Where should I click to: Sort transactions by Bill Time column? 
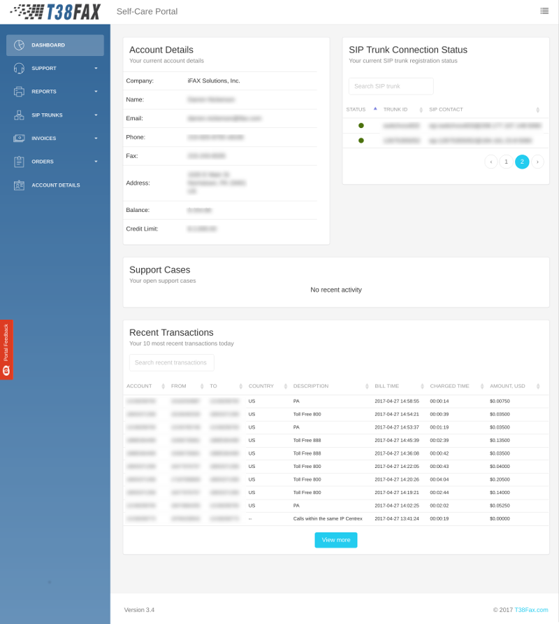point(386,386)
